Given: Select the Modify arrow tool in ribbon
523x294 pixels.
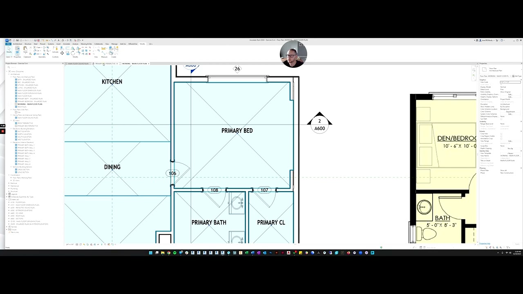Looking at the screenshot, I should 9,49.
